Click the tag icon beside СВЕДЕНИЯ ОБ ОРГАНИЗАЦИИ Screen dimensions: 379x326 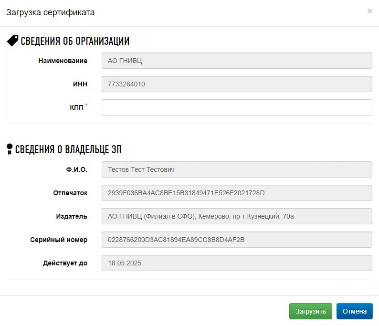[x=12, y=41]
